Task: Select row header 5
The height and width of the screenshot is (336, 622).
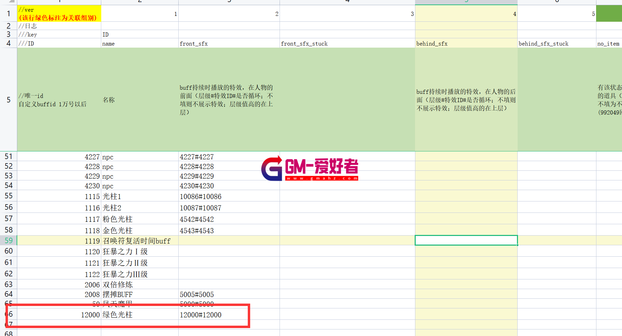Action: (x=9, y=100)
